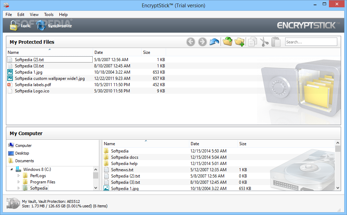Sort protected files by Date column
Viewport: 347px width, 215px height.
click(x=117, y=52)
